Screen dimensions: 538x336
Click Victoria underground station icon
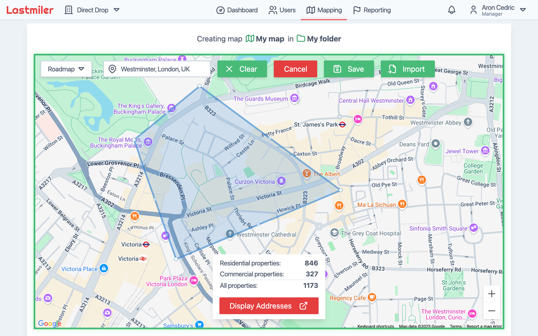(146, 244)
